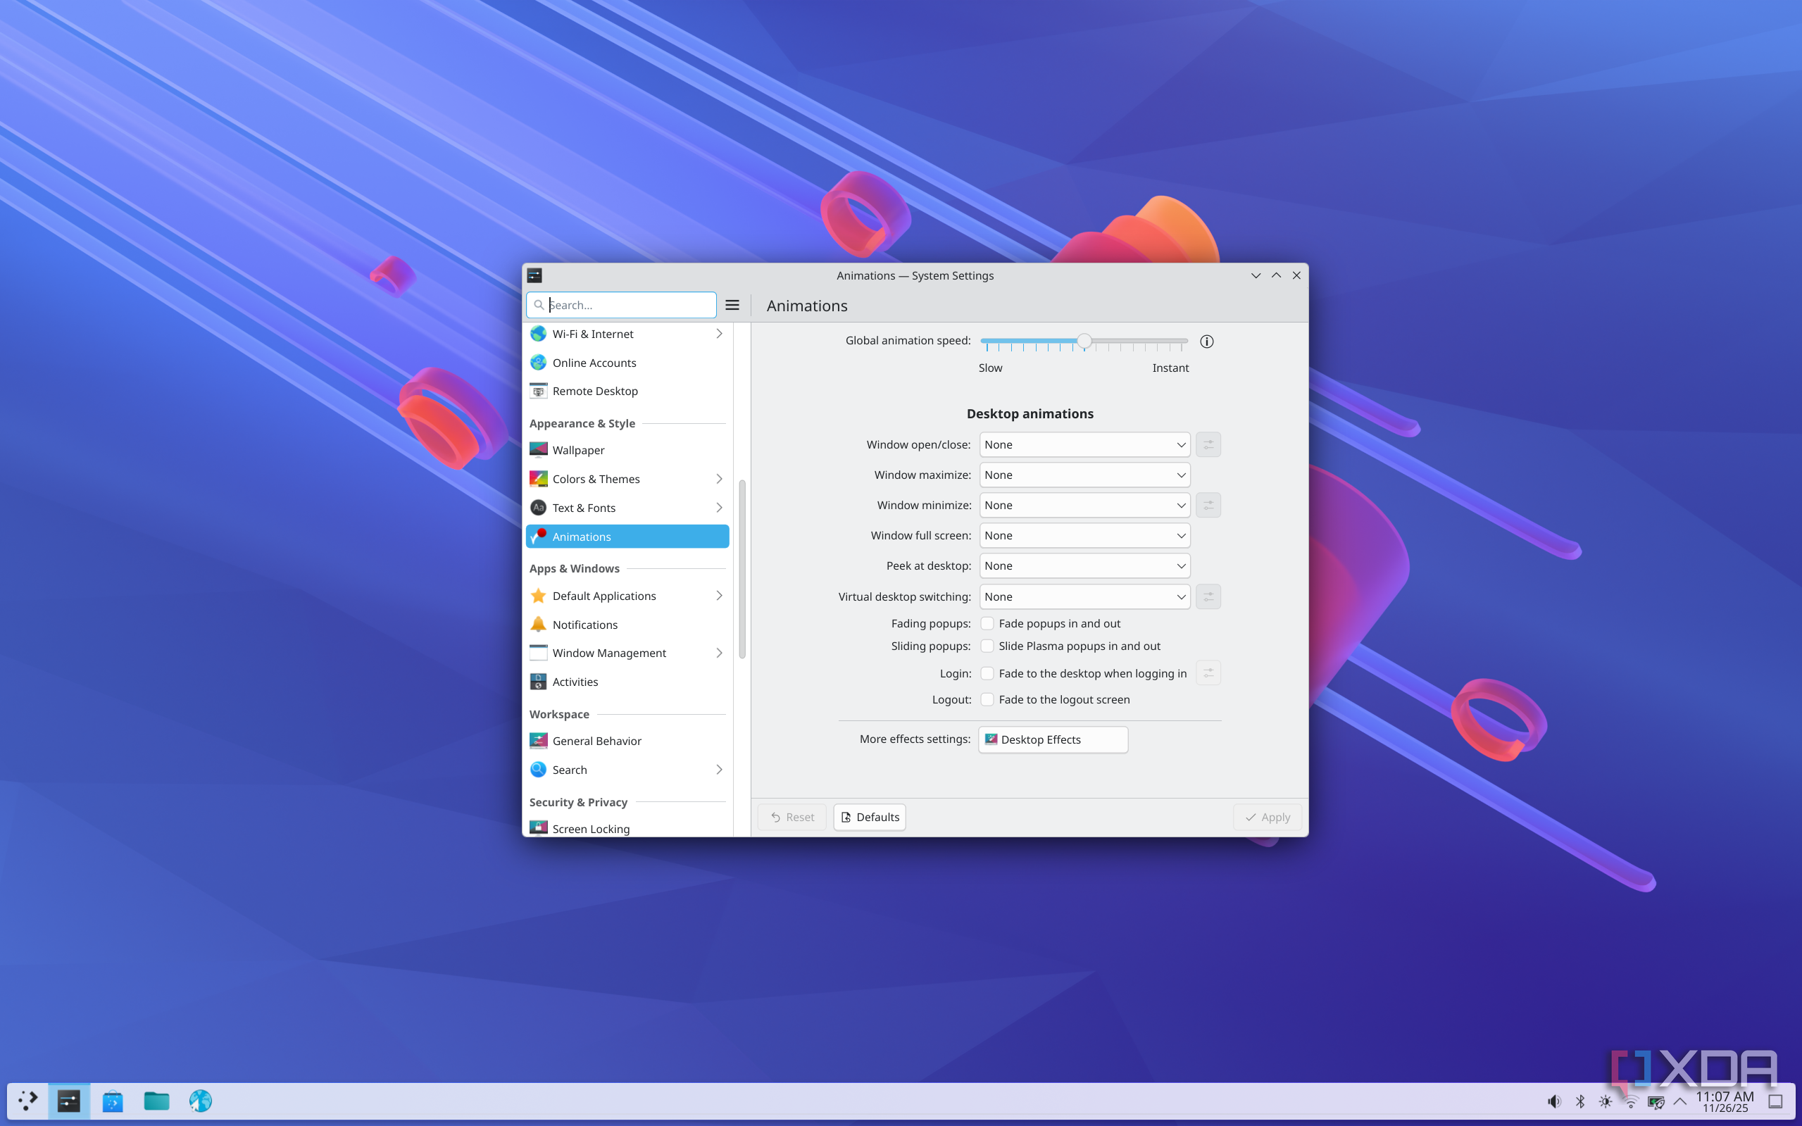Select Wallpaper in the sidebar
The width and height of the screenshot is (1802, 1126).
pos(579,450)
